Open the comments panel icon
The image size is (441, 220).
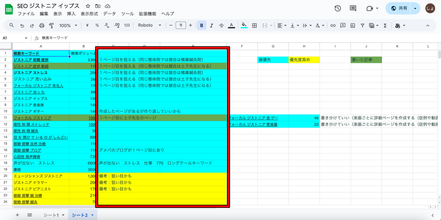tap(353, 9)
